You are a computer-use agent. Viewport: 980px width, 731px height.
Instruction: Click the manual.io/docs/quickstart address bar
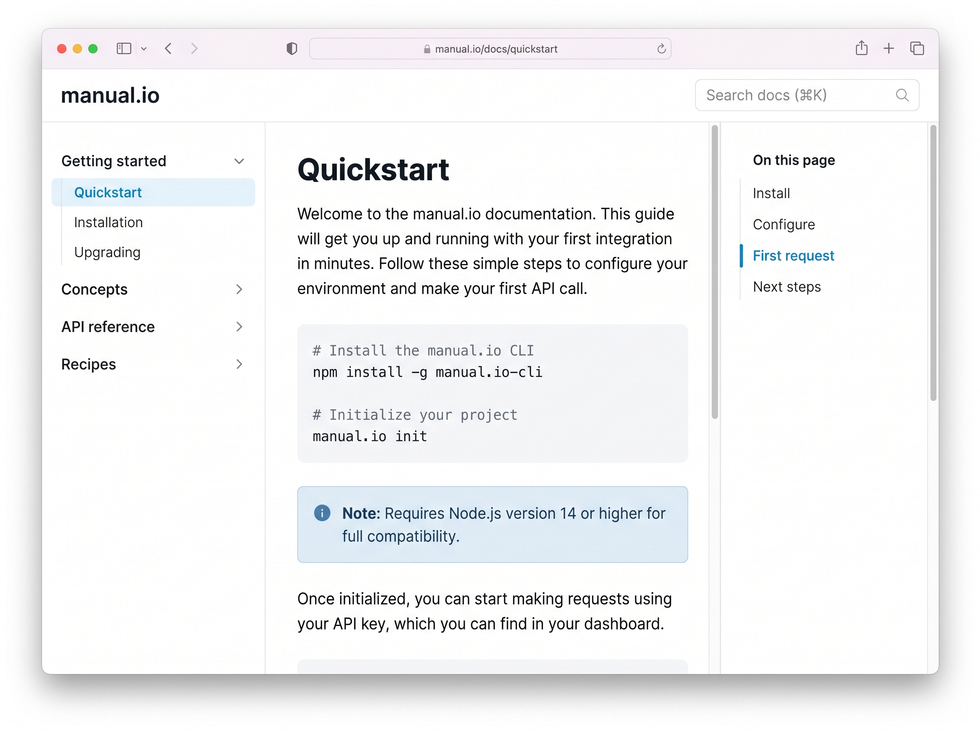coord(490,49)
